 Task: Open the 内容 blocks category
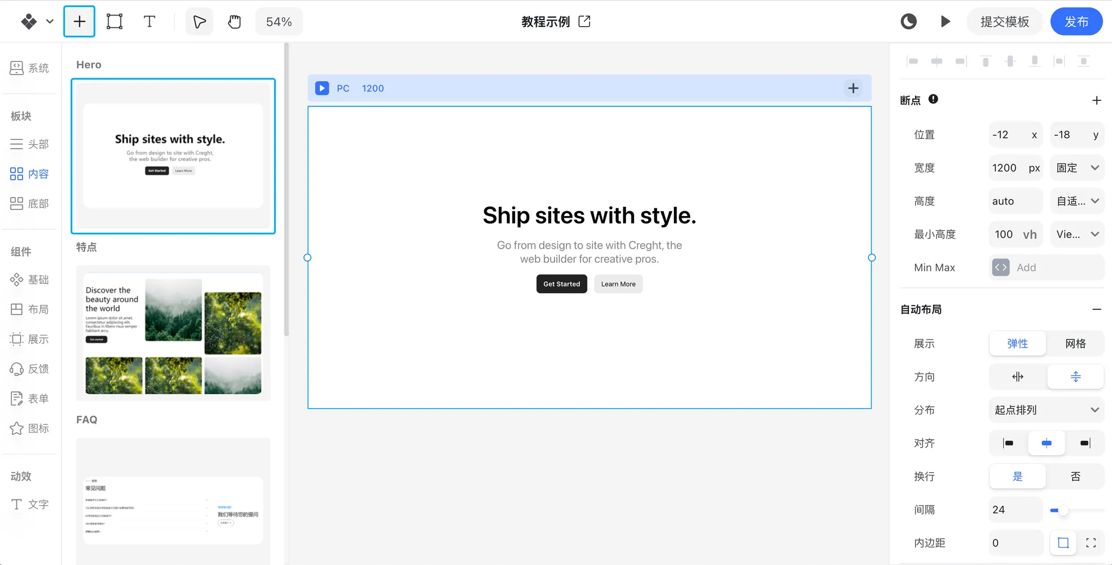[x=30, y=174]
